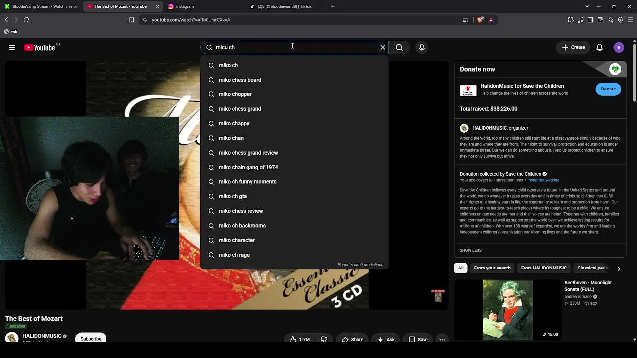Select suggestion "miko chain gang of 1974"

(294, 167)
